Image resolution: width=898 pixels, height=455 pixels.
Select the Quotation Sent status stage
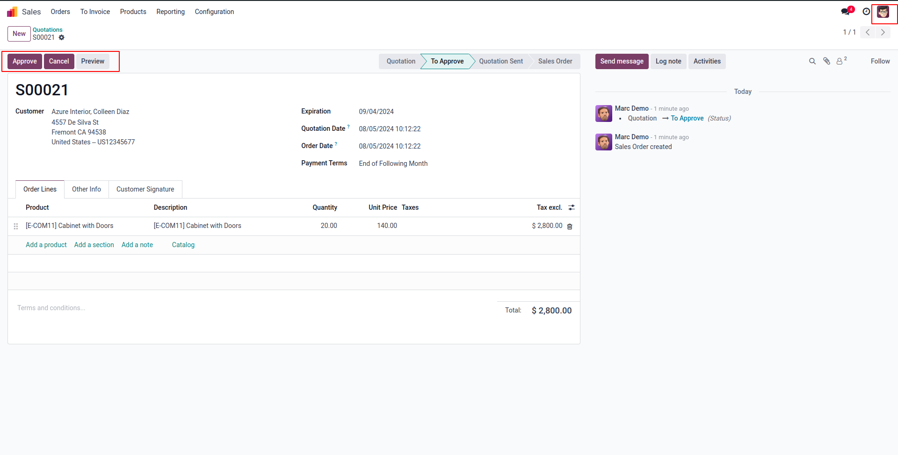point(501,61)
